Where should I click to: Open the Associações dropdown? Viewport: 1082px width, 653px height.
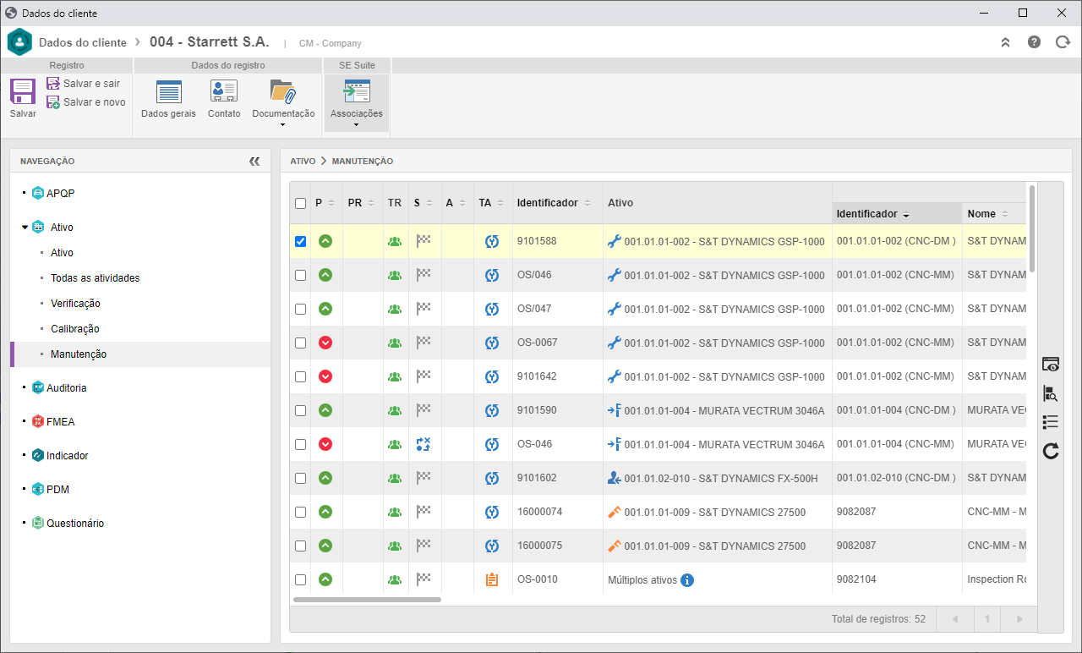(x=356, y=103)
